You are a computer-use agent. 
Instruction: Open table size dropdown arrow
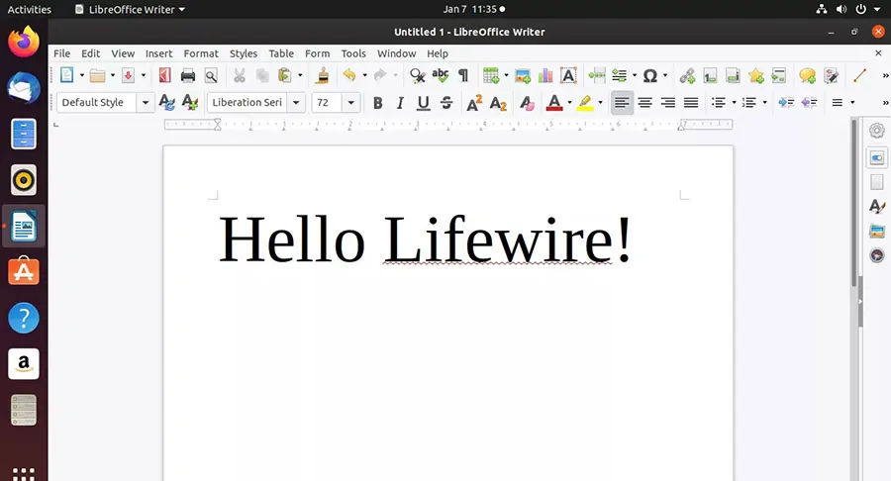coord(506,75)
